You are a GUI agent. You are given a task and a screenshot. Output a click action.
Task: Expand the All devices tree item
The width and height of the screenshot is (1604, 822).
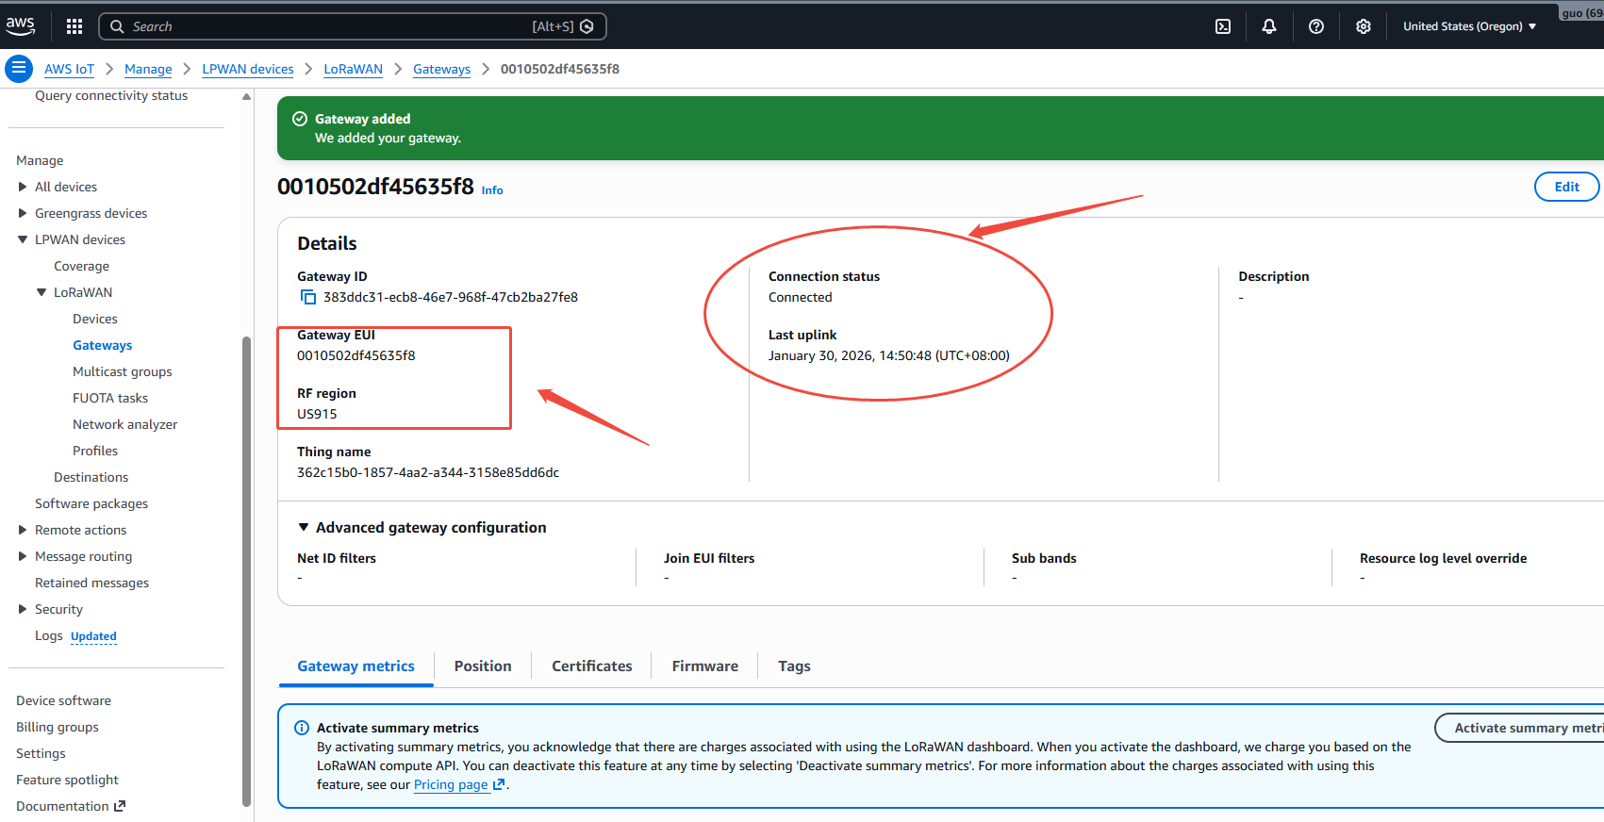[23, 187]
